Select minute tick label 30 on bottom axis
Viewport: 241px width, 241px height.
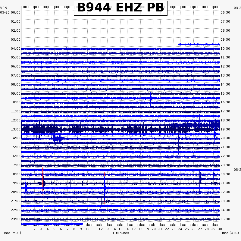(x=220, y=229)
